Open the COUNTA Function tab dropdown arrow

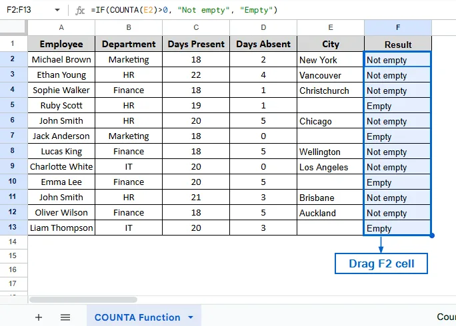(191, 317)
